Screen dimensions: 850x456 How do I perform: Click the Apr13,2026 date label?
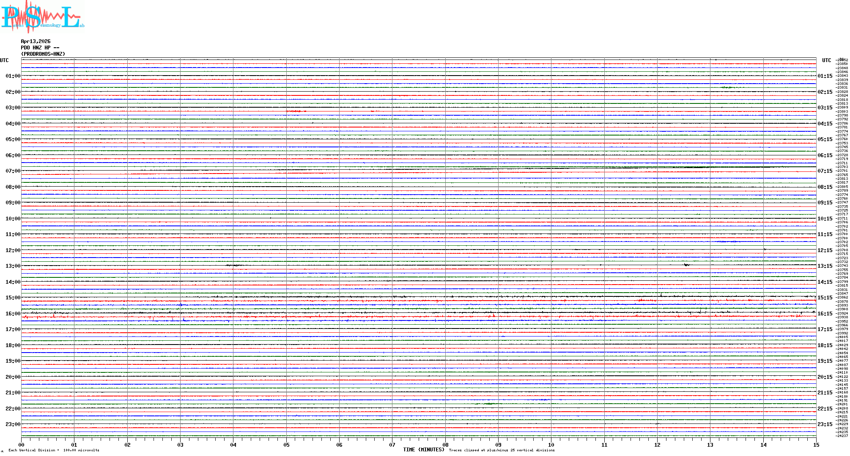point(36,41)
